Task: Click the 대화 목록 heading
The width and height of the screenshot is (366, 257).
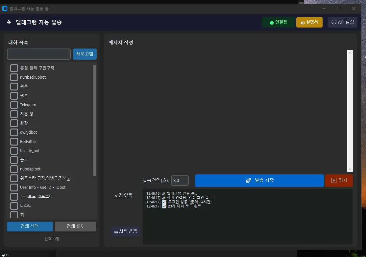Action: click(18, 42)
